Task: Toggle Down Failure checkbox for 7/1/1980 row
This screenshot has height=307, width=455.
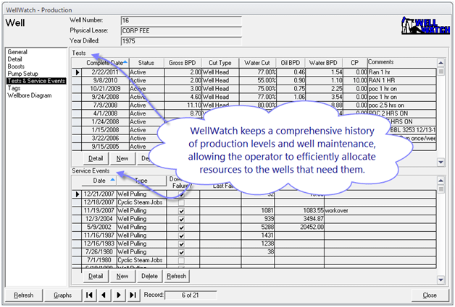Action: (181, 261)
